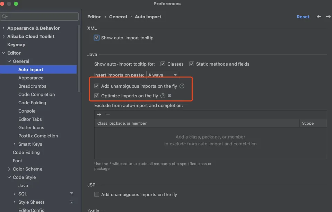Viewport: 332px width, 212px height.
Task: Toggle XML Show auto-import tooltip checkbox
Action: 97,38
